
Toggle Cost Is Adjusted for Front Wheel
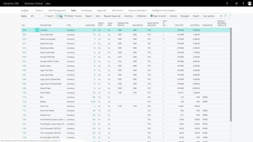click(163, 93)
